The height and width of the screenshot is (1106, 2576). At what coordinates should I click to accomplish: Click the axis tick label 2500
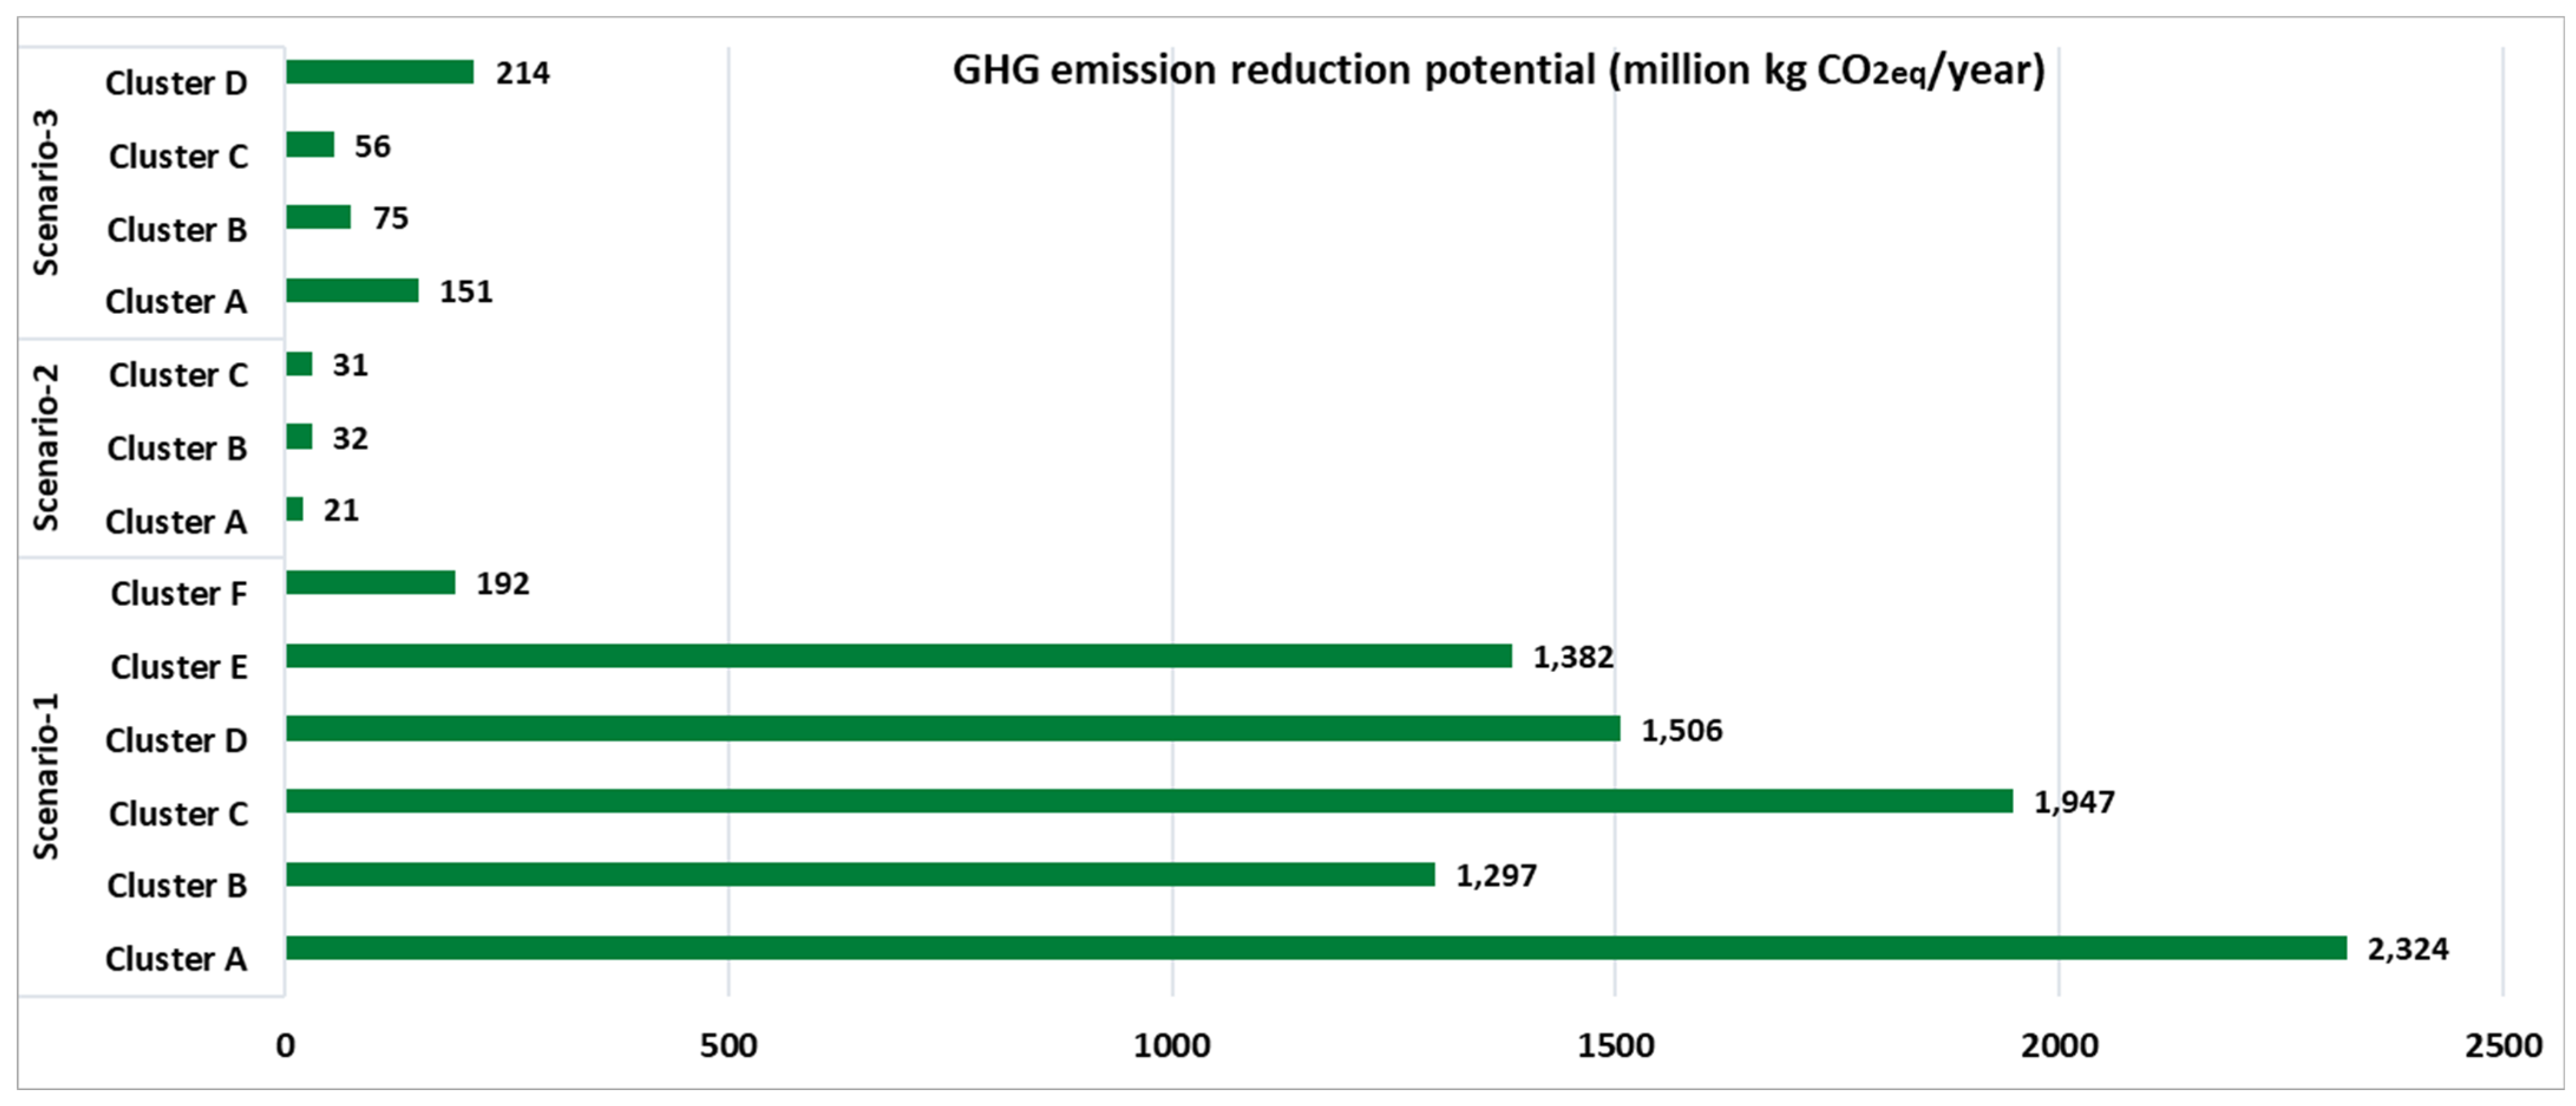[x=2504, y=1046]
